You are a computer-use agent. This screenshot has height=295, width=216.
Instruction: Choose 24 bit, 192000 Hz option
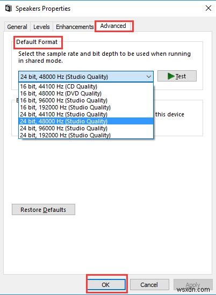[86, 135]
